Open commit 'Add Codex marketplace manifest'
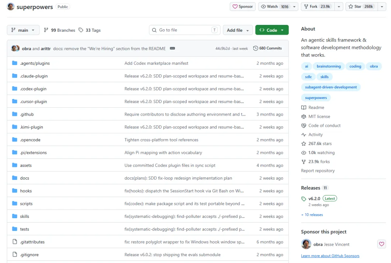The image size is (391, 263). [x=156, y=63]
